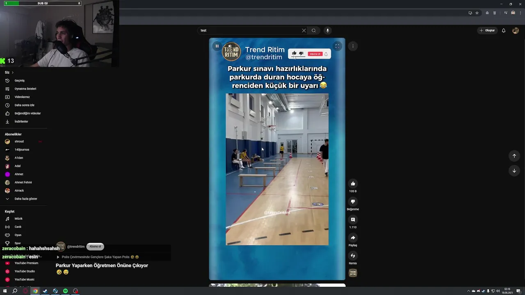Image resolution: width=525 pixels, height=295 pixels.
Task: Open the Short's three-dot options menu
Action: [353, 46]
